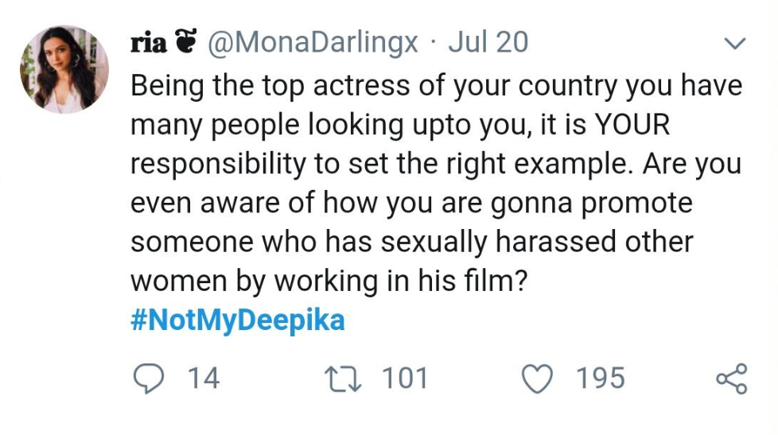Open the tweet by clicking its first line

[436, 86]
